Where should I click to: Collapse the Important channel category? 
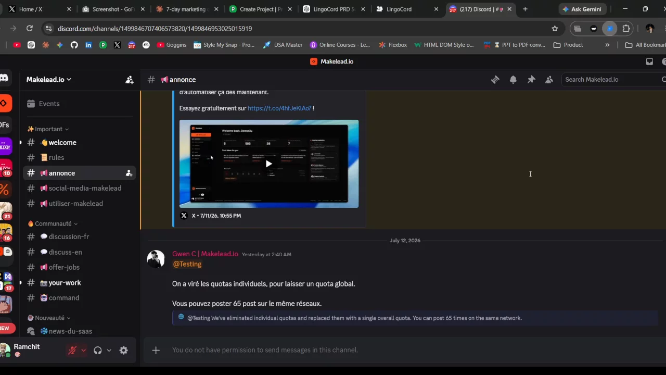tap(48, 129)
